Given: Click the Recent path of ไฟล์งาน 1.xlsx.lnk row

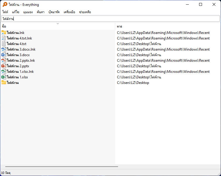Looking at the screenshot, I should [163, 72].
